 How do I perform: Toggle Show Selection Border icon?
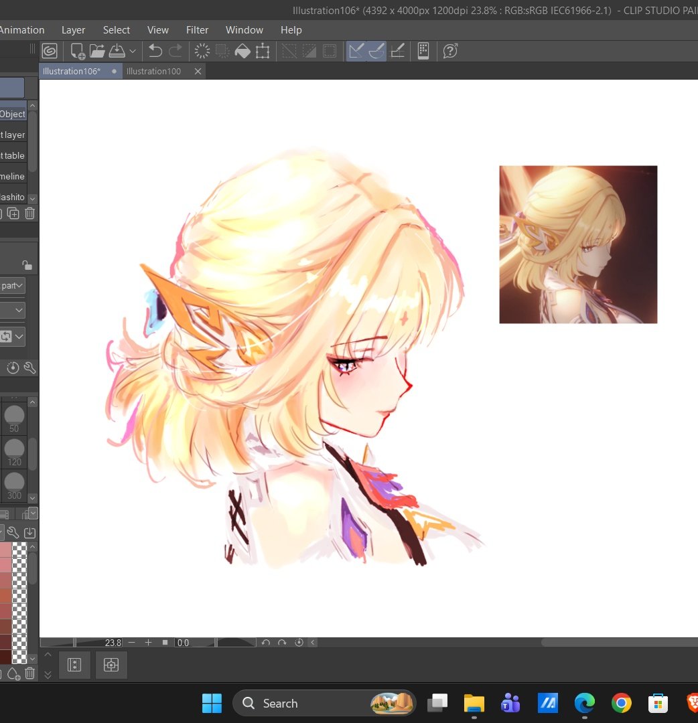tap(330, 51)
